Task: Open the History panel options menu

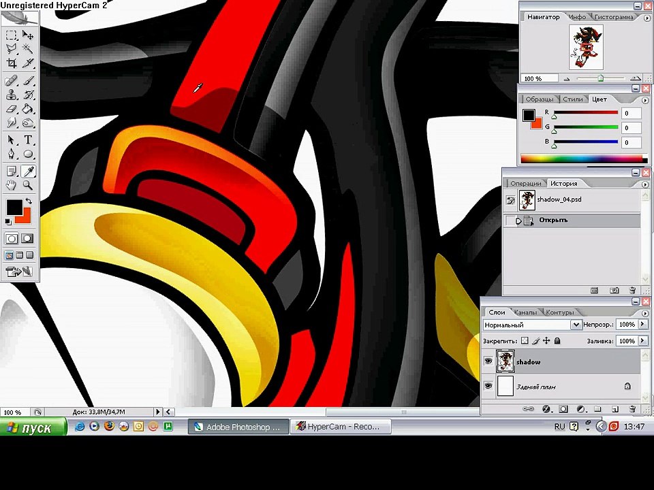Action: (x=645, y=184)
